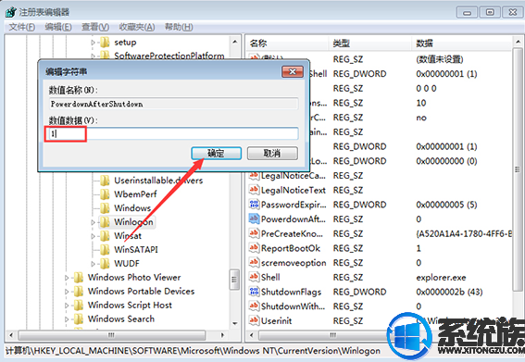Expand the Windows Photo Viewer node
The width and height of the screenshot is (525, 362).
tap(67, 278)
